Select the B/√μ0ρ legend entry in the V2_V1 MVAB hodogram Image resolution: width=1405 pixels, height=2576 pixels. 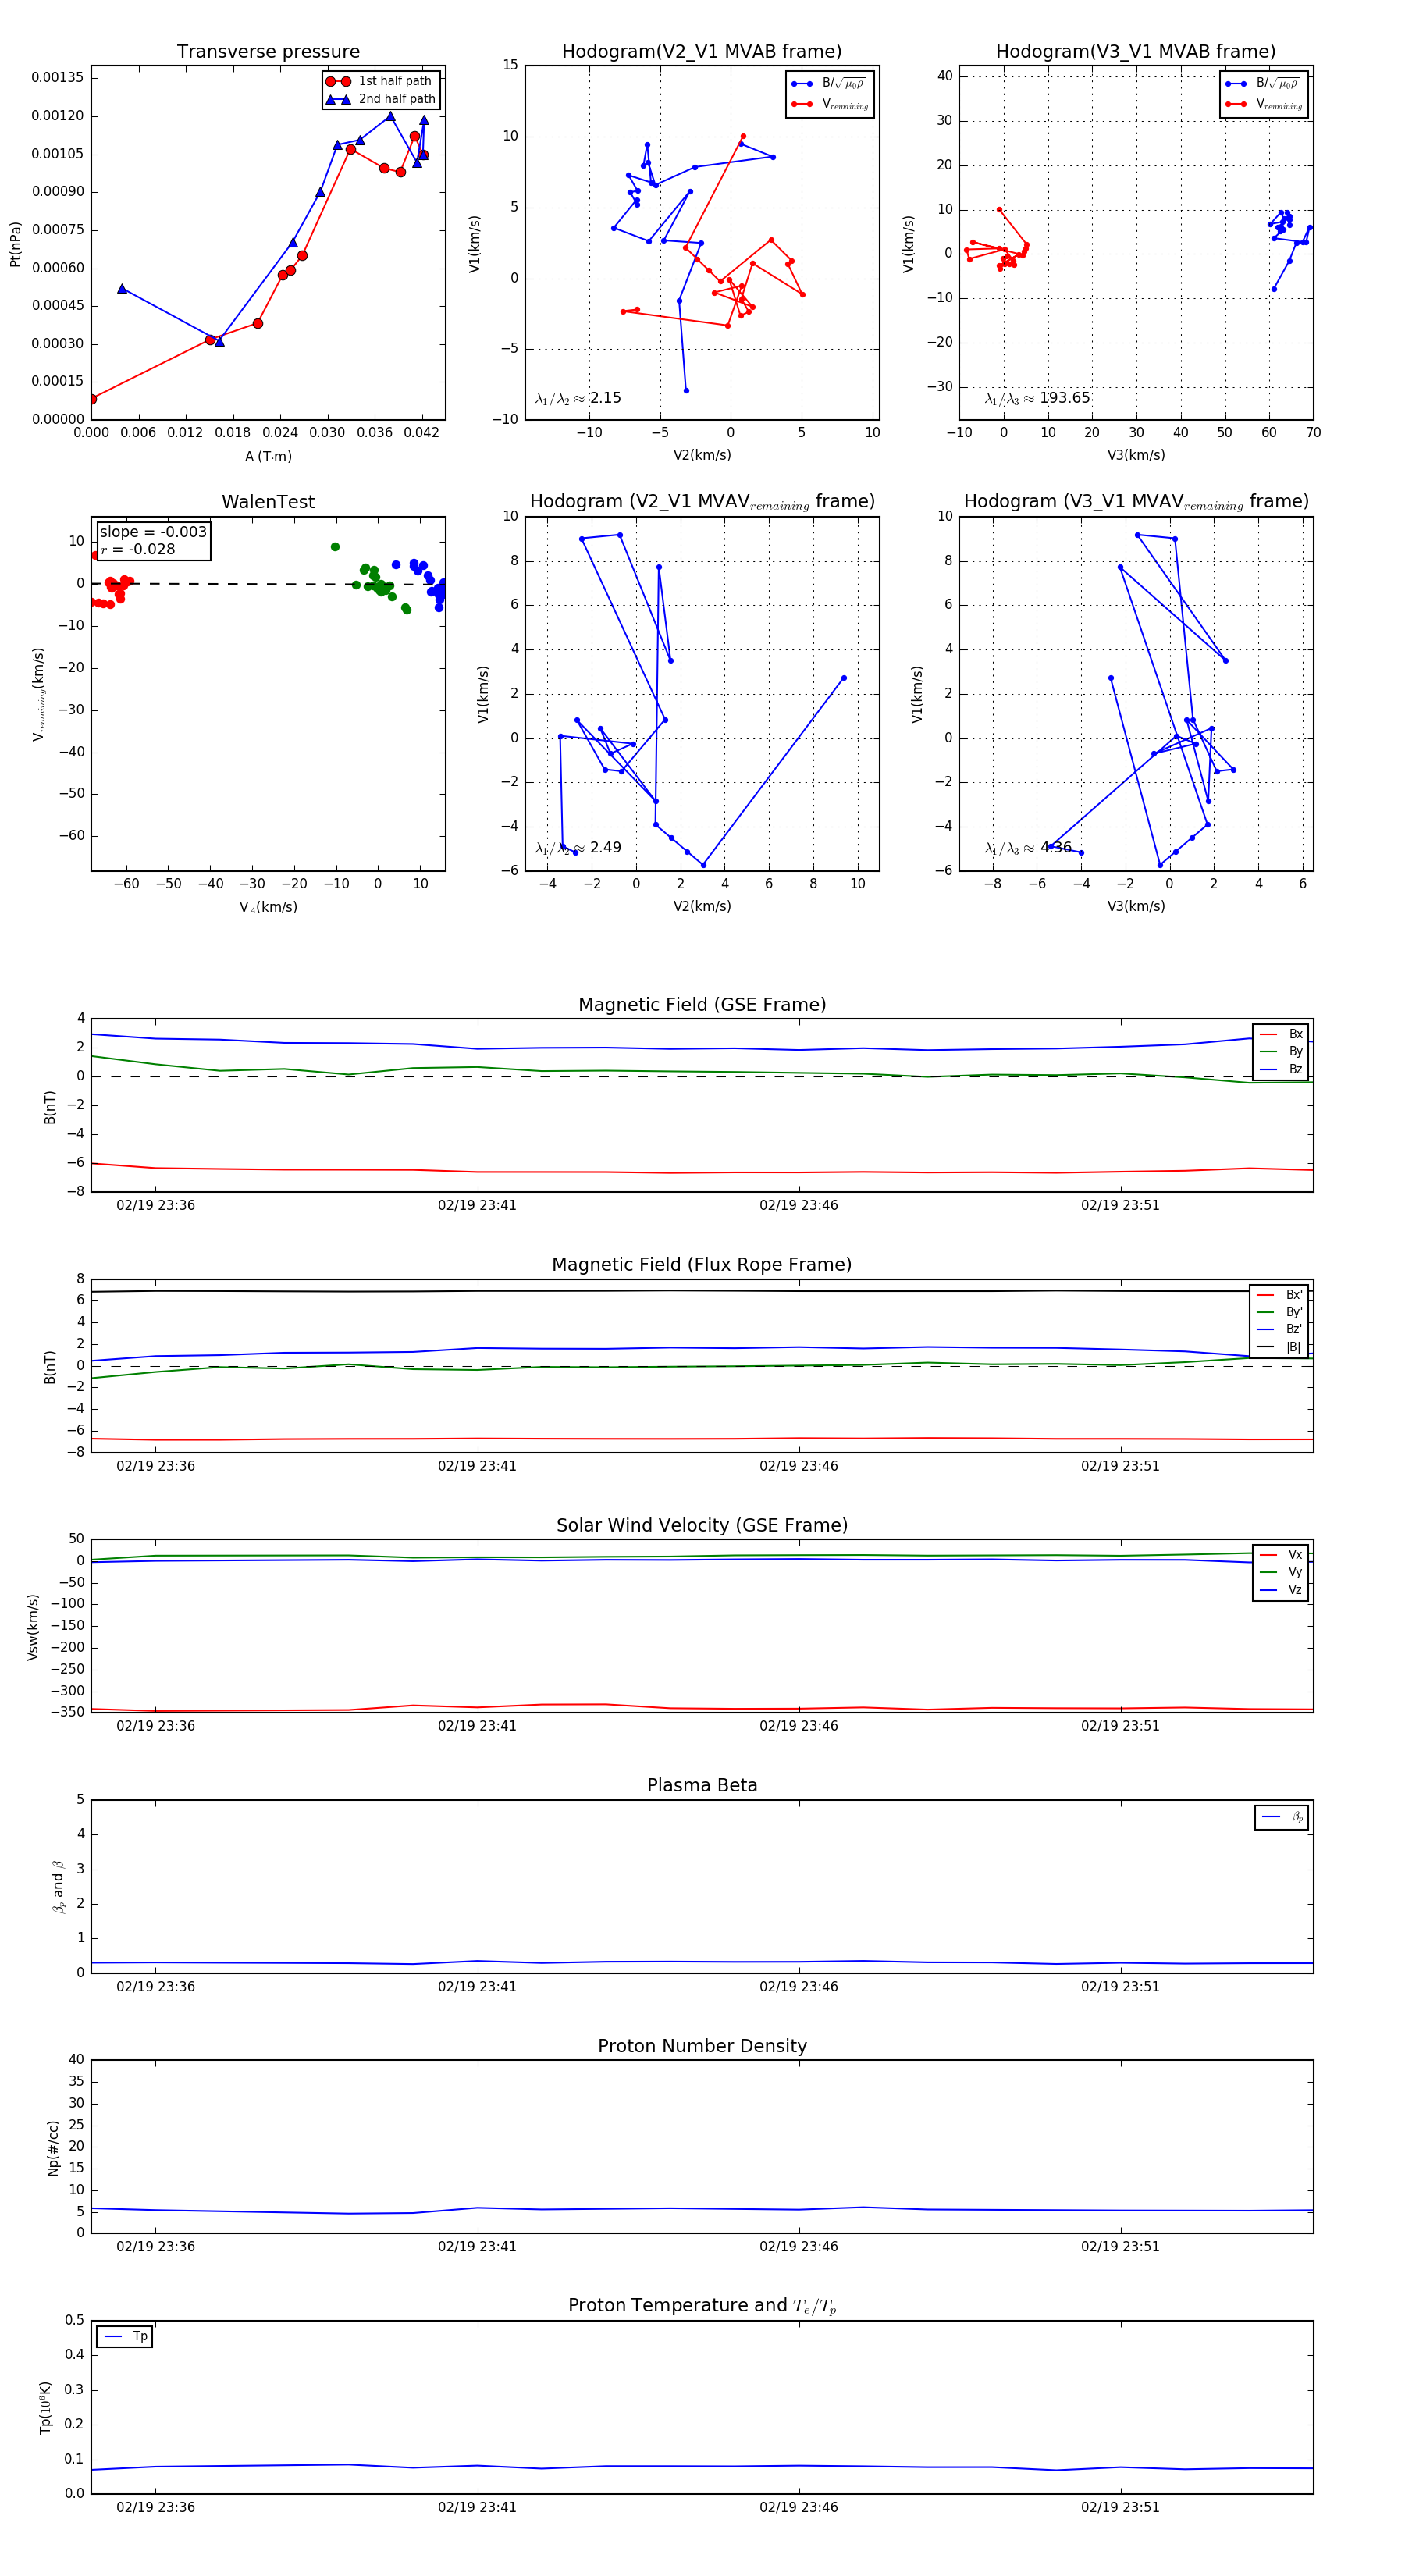(829, 84)
